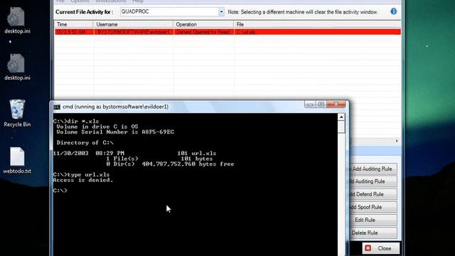Minimize the cmd window

pos(310,105)
